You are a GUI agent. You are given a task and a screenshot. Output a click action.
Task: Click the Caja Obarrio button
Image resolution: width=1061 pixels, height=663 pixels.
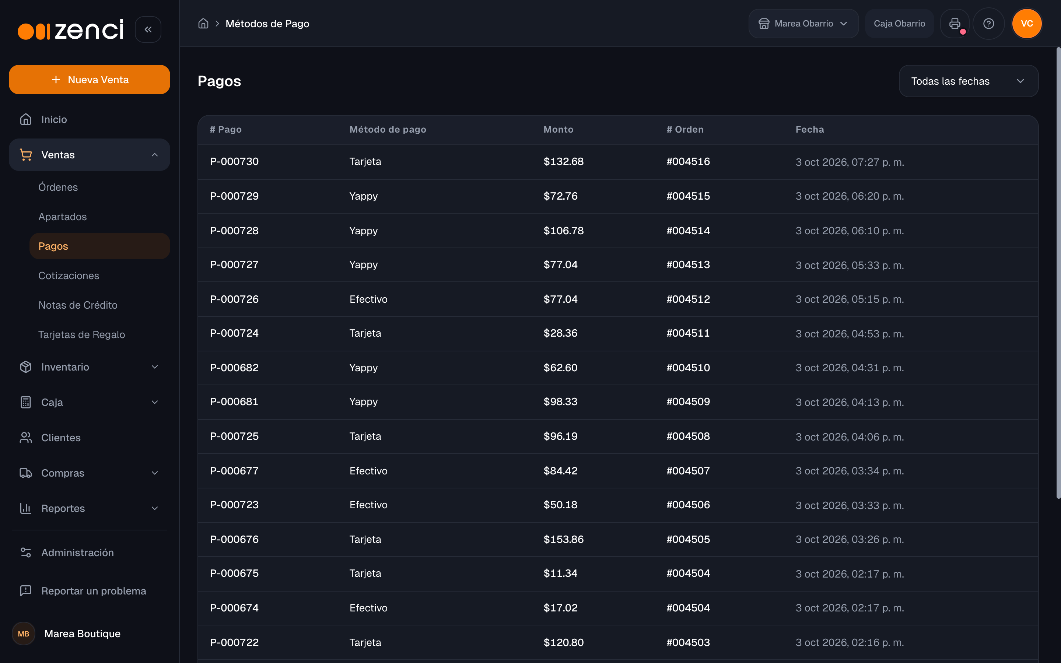click(899, 24)
